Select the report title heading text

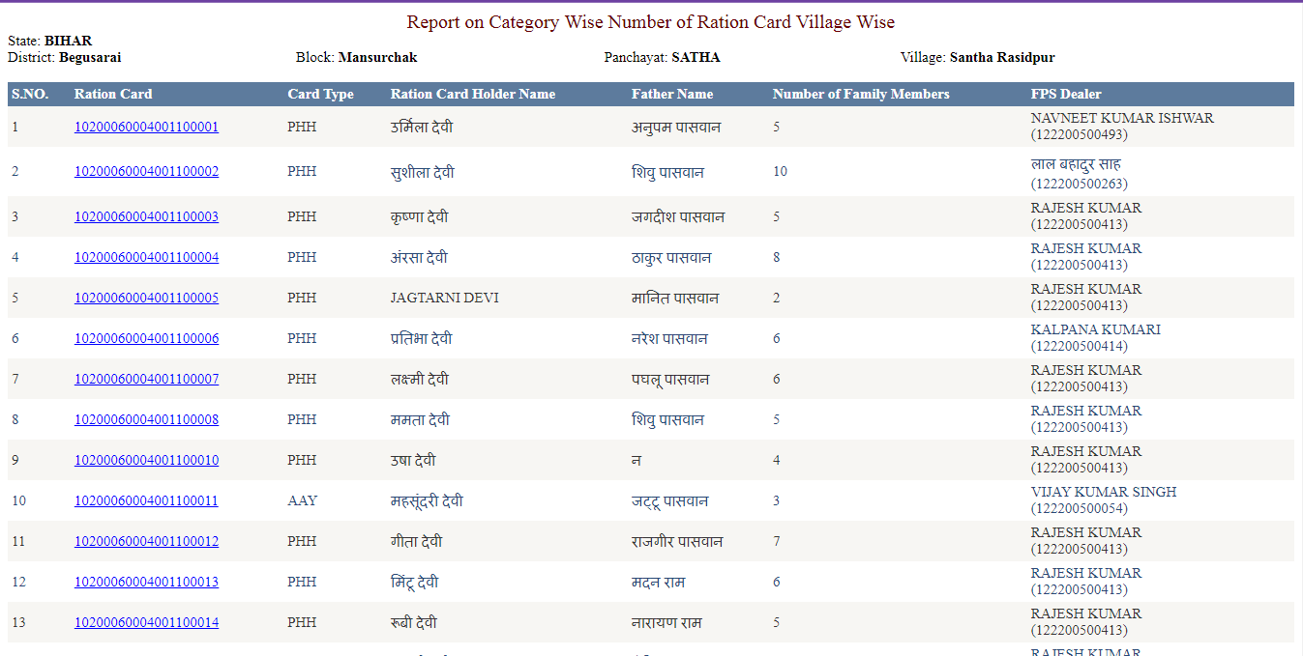tap(651, 21)
